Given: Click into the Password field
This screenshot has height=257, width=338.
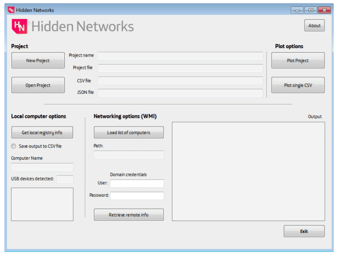Looking at the screenshot, I should (137, 196).
